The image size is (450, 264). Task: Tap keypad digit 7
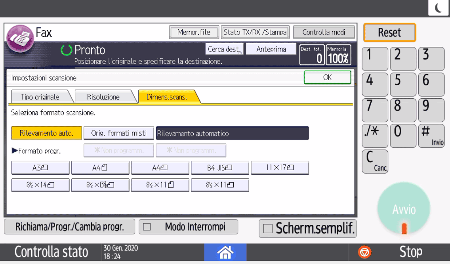click(375, 110)
